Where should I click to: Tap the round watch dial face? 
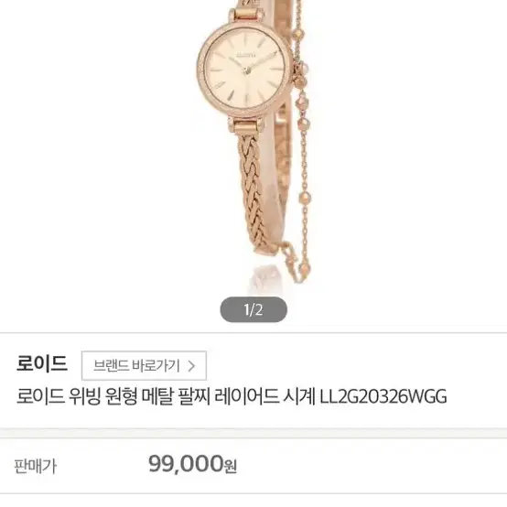click(x=244, y=69)
